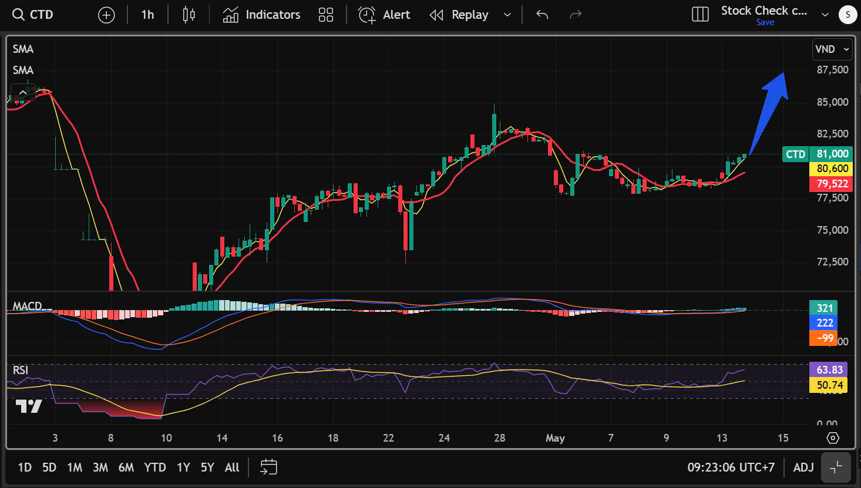This screenshot has width=861, height=488.
Task: Click the red SMA value 79,522
Action: coord(832,184)
